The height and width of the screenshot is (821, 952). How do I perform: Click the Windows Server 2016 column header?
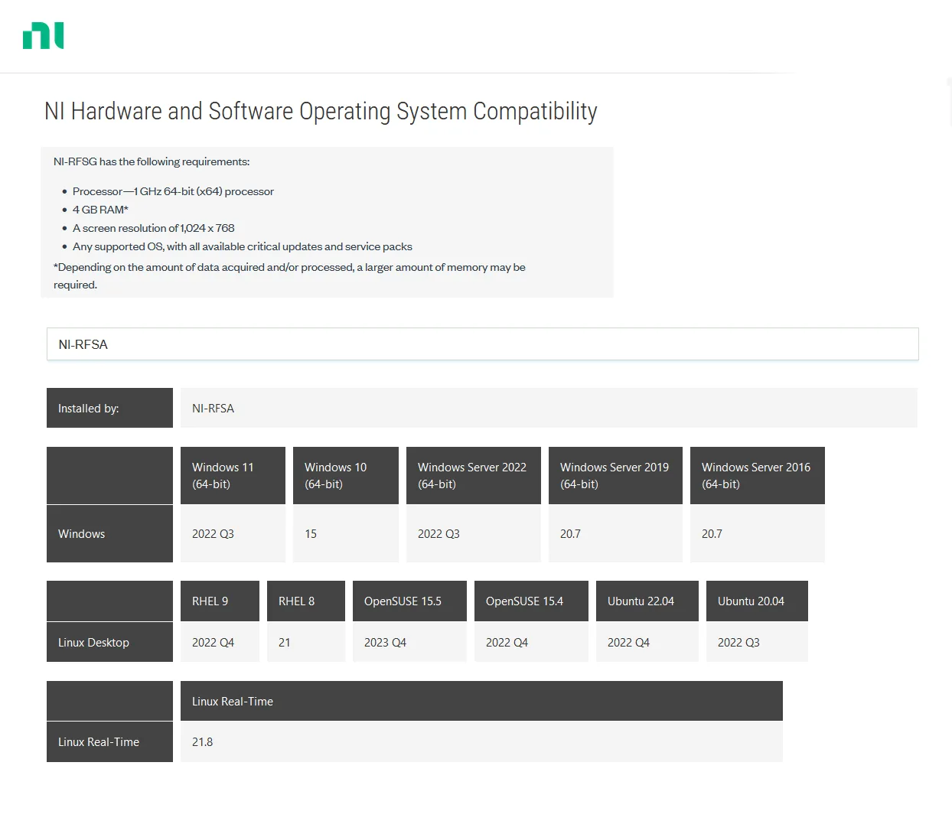click(x=758, y=475)
